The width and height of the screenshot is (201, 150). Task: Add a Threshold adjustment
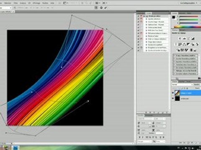point(186,50)
